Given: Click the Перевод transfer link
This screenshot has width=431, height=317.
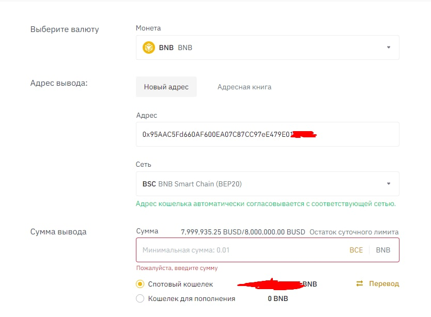Looking at the screenshot, I should pyautogui.click(x=384, y=283).
